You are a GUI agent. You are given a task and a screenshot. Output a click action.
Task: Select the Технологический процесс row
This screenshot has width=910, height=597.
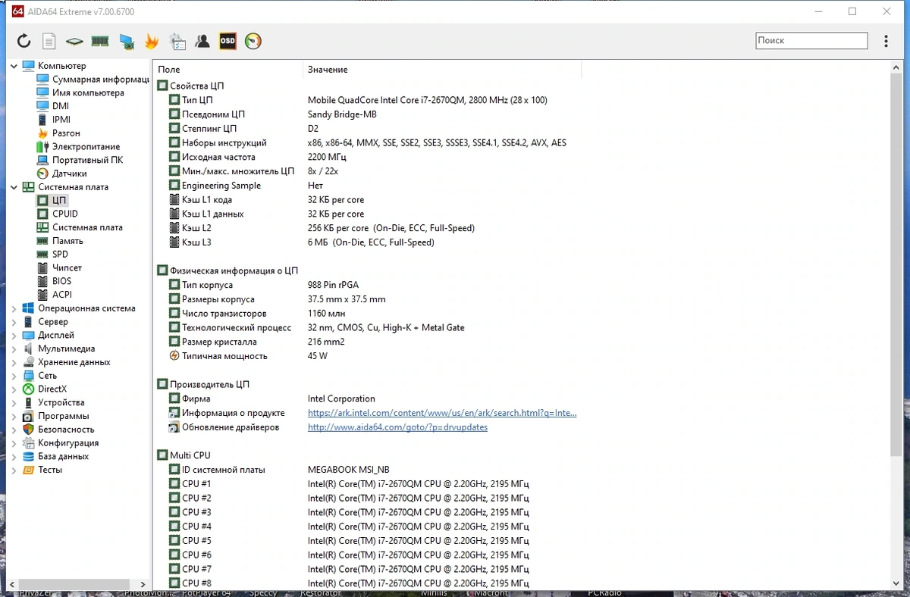click(x=367, y=328)
